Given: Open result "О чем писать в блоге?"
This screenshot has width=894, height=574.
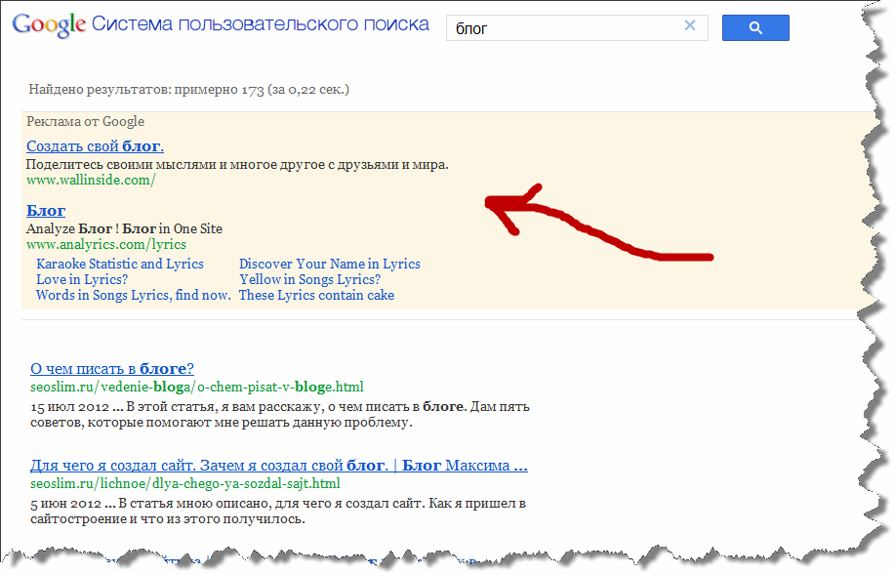Looking at the screenshot, I should [112, 369].
